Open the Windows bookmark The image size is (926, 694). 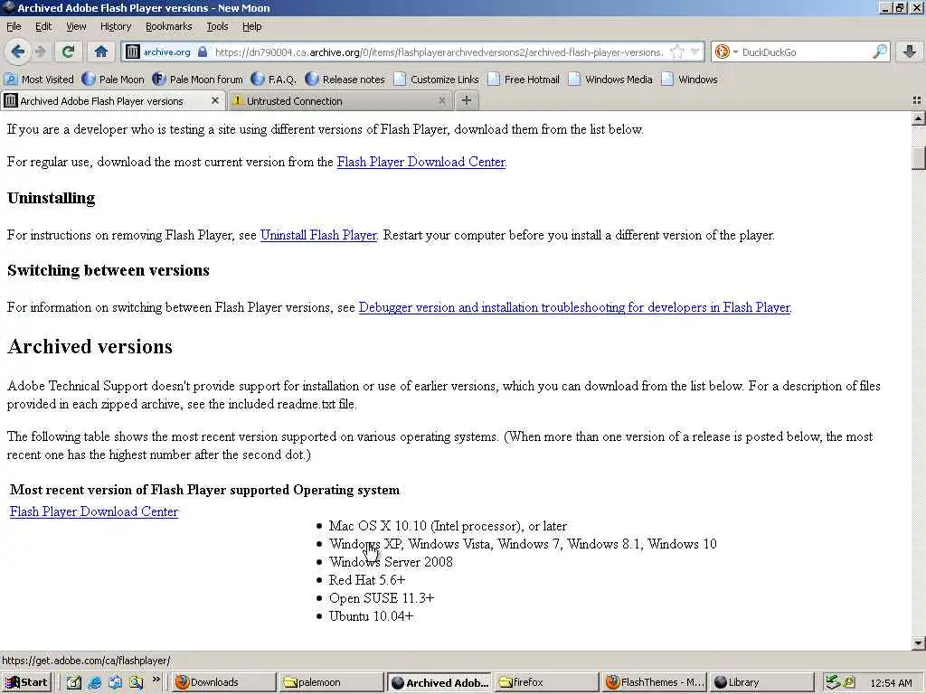pyautogui.click(x=689, y=80)
